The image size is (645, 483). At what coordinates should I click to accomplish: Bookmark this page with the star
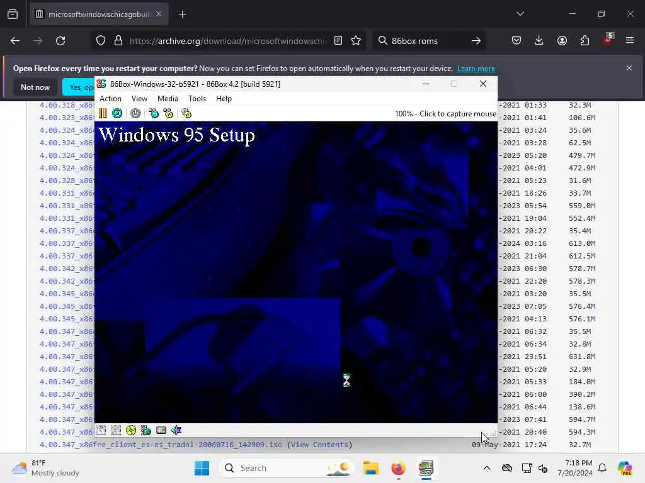click(356, 40)
